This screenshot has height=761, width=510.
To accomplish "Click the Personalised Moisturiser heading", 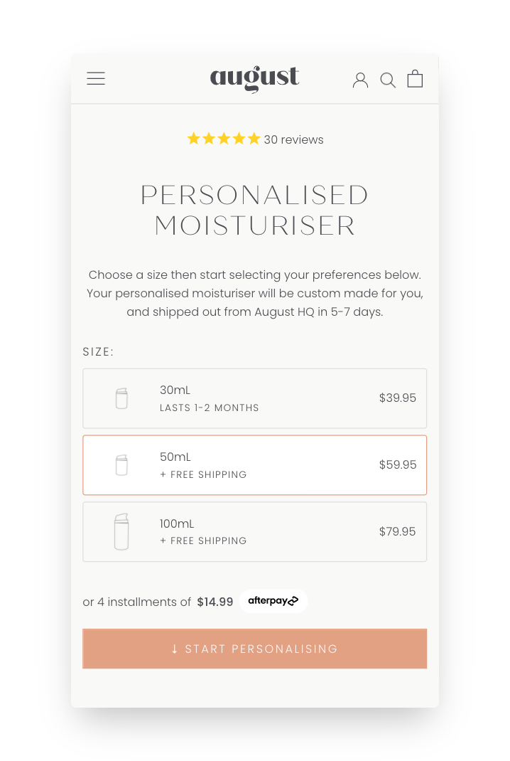I will 254,211.
